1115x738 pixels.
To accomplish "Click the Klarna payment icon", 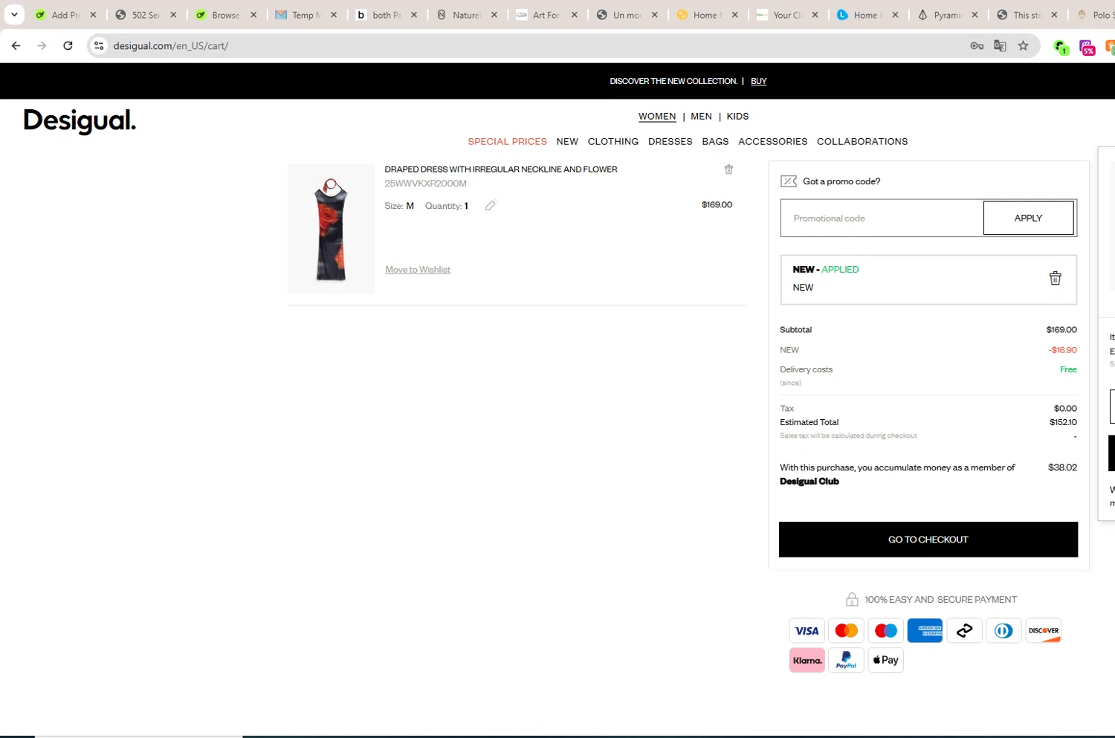I will (807, 660).
